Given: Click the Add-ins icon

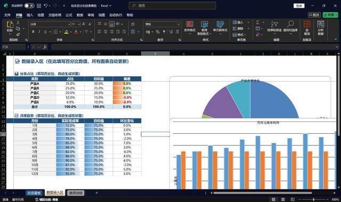Looking at the screenshot, I should click(307, 25).
